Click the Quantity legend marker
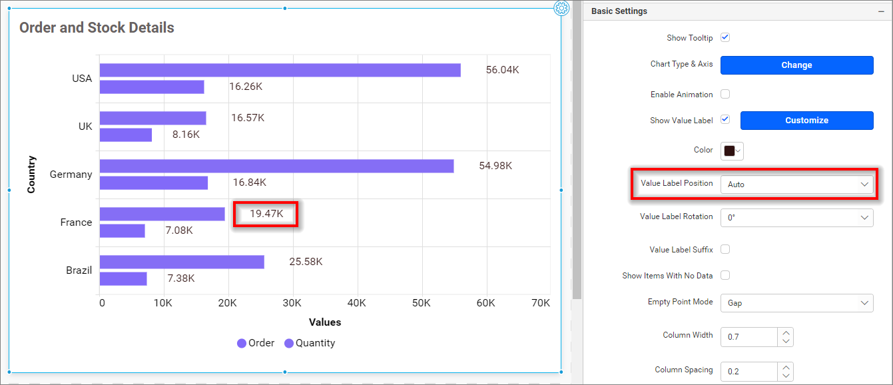This screenshot has height=385, width=893. (x=289, y=344)
